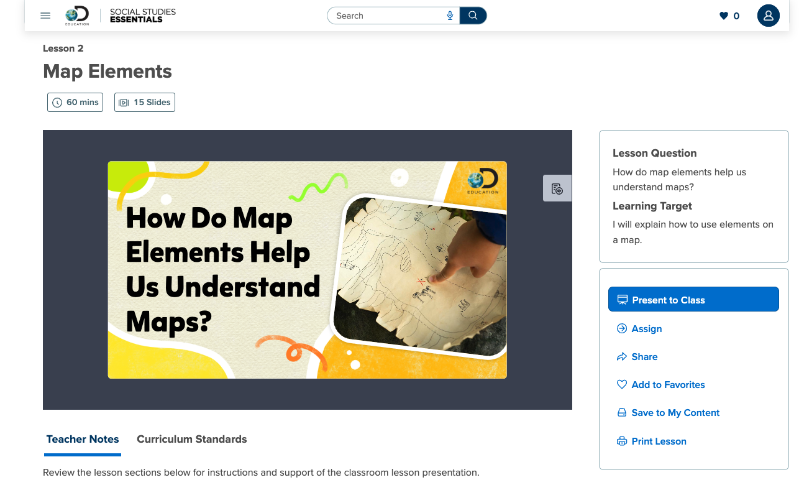Screen dimensions: 799x485
Task: Activate the voice search microphone icon
Action: [450, 16]
